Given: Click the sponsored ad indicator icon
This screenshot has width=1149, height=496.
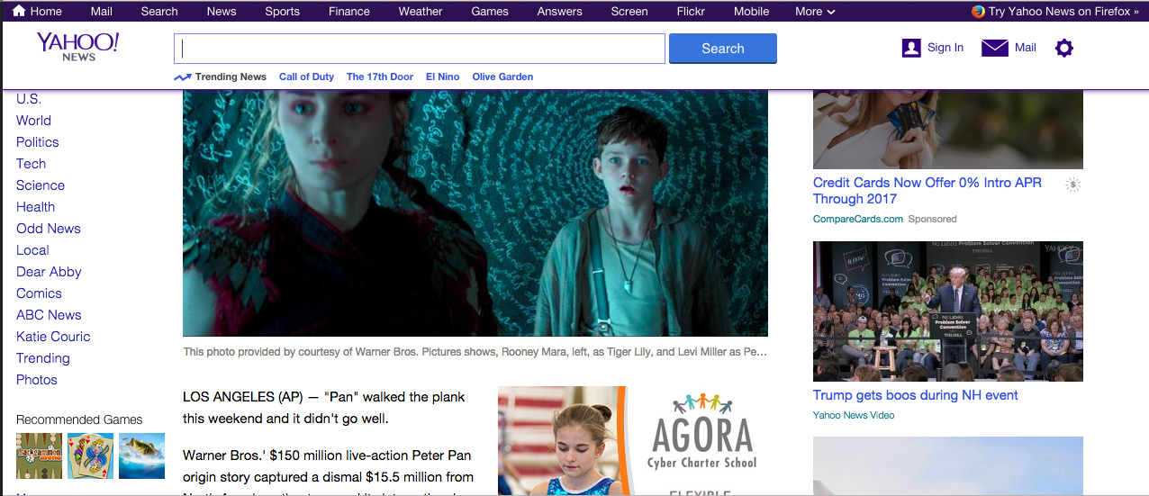Looking at the screenshot, I should point(1072,185).
